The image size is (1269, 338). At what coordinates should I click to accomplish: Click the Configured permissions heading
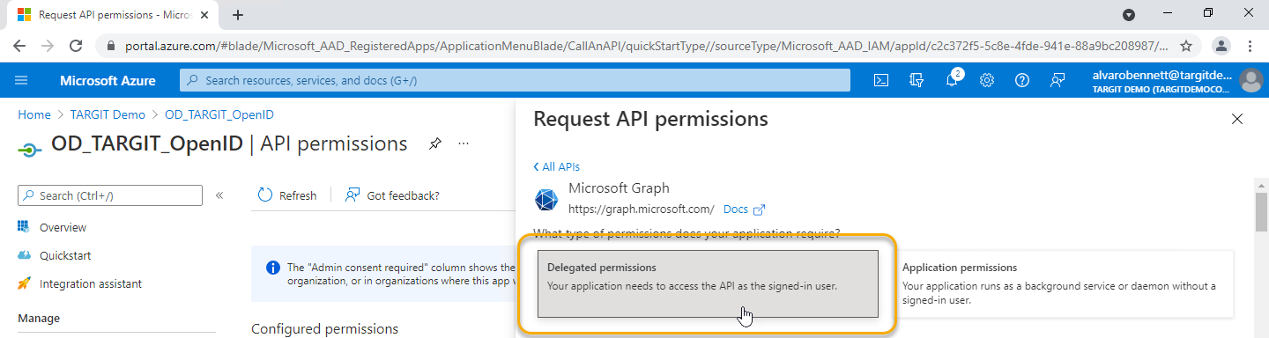(x=324, y=328)
